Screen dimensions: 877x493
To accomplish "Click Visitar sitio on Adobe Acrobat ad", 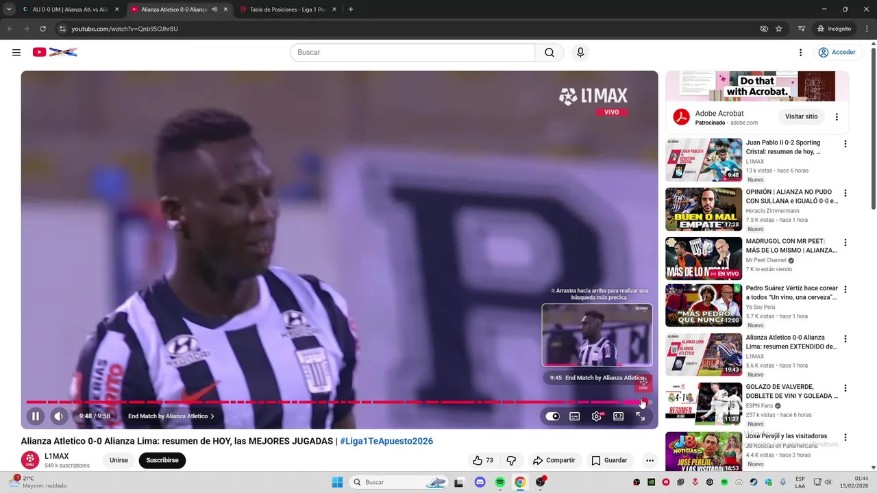I will [801, 116].
